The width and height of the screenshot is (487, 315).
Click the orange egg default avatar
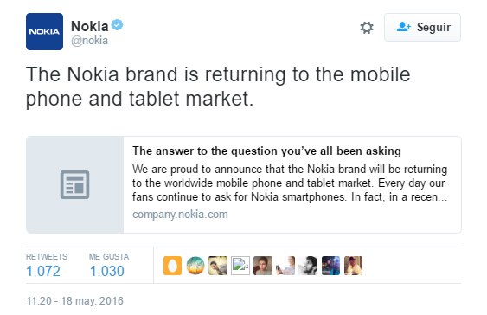coord(172,266)
